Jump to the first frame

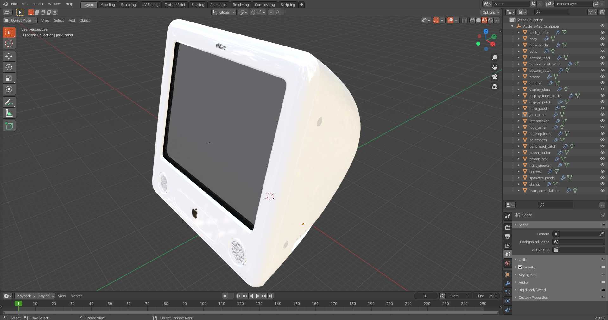(239, 296)
